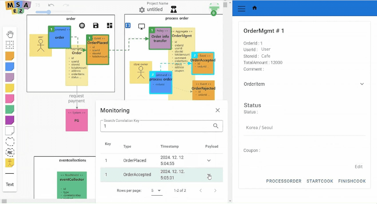Select the hand pan tool
This screenshot has height=204, width=377.
pyautogui.click(x=10, y=34)
